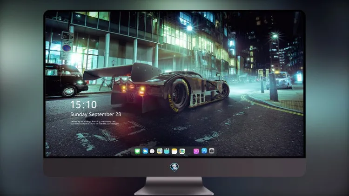The width and height of the screenshot is (349, 196).
Task: Open the Maps icon in the dock
Action: [160, 151]
